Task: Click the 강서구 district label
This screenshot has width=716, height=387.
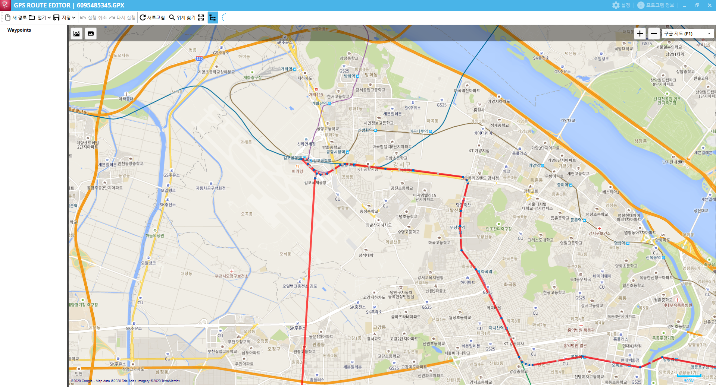Action: click(401, 164)
